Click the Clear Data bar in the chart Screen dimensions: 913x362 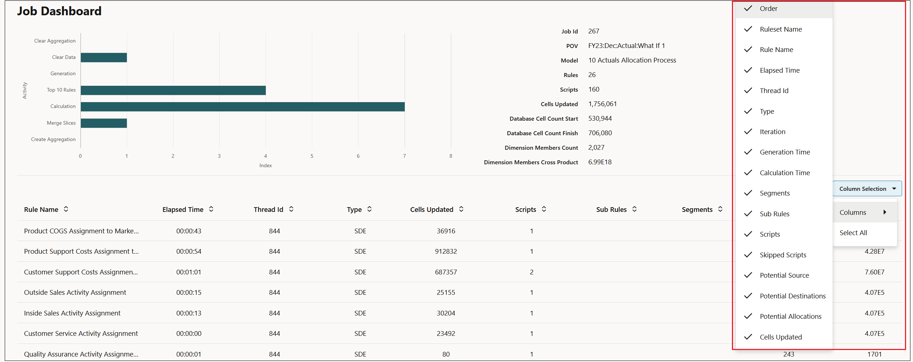pyautogui.click(x=103, y=57)
